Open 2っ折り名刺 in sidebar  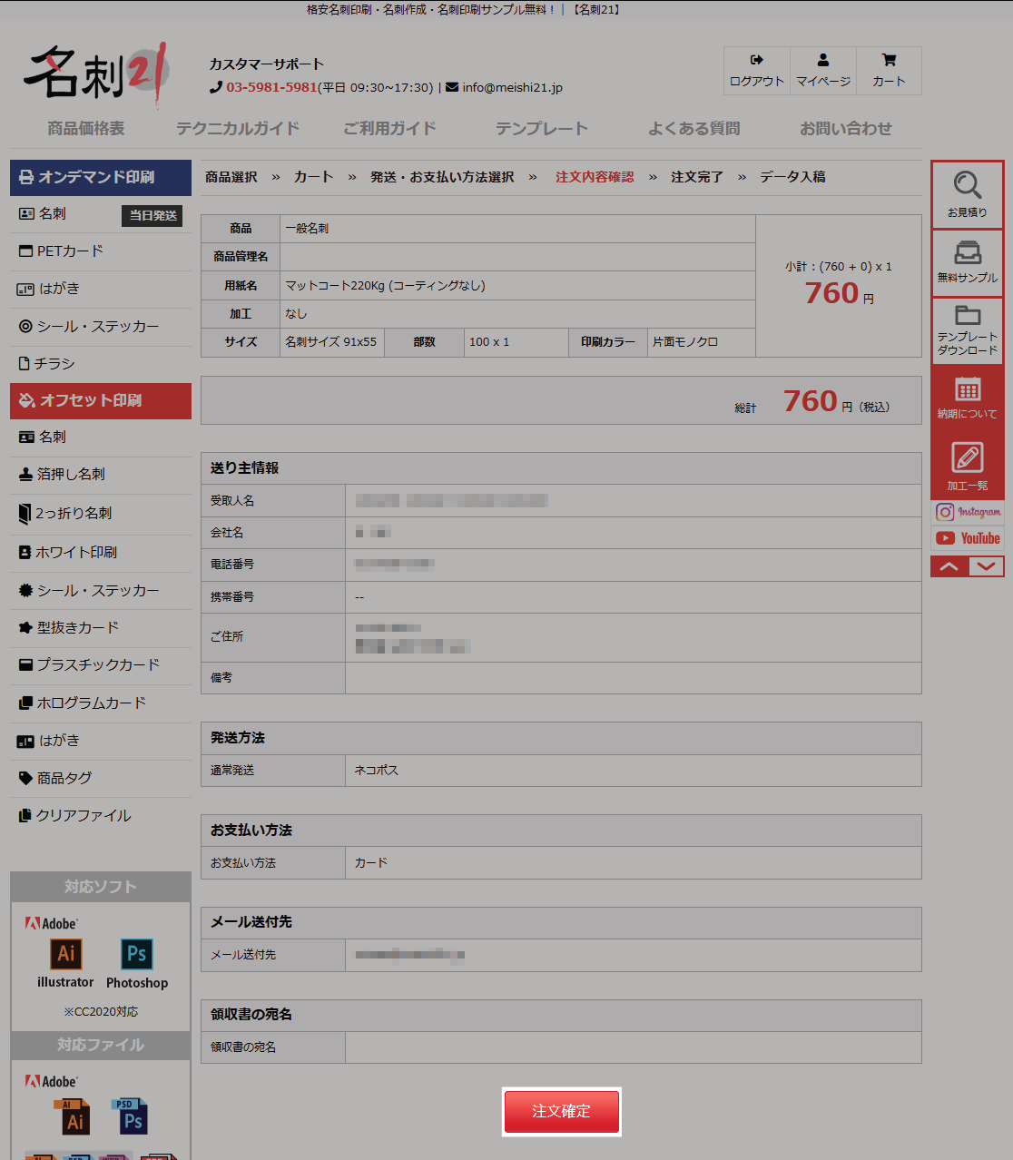(101, 514)
